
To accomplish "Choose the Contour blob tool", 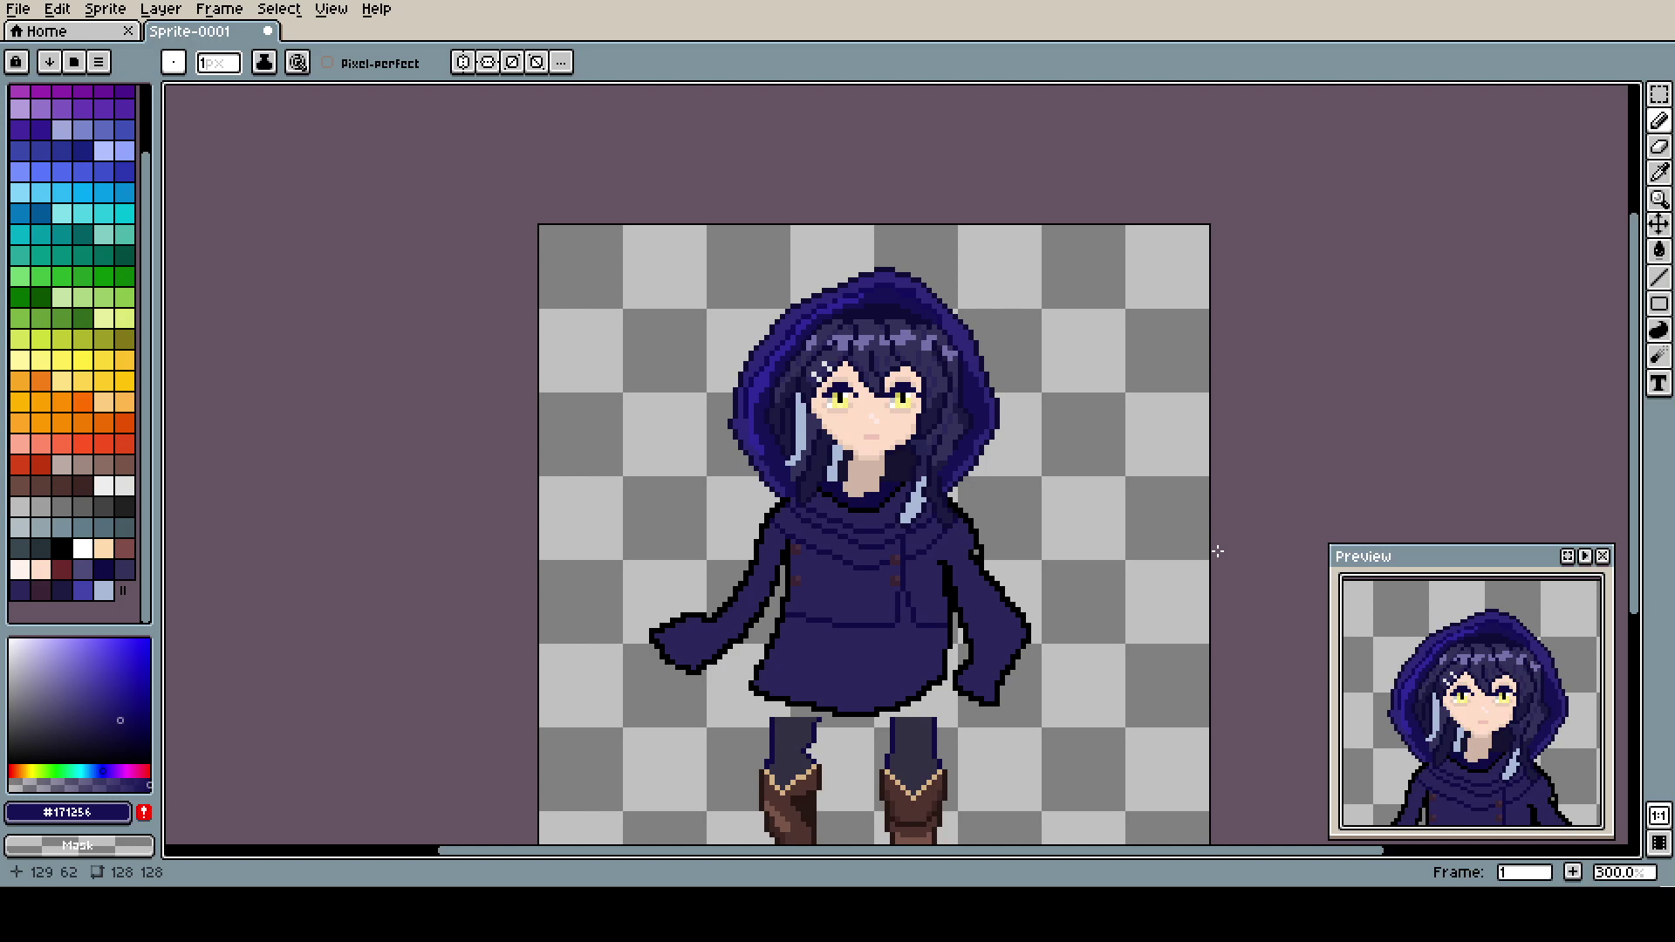I will [1658, 331].
